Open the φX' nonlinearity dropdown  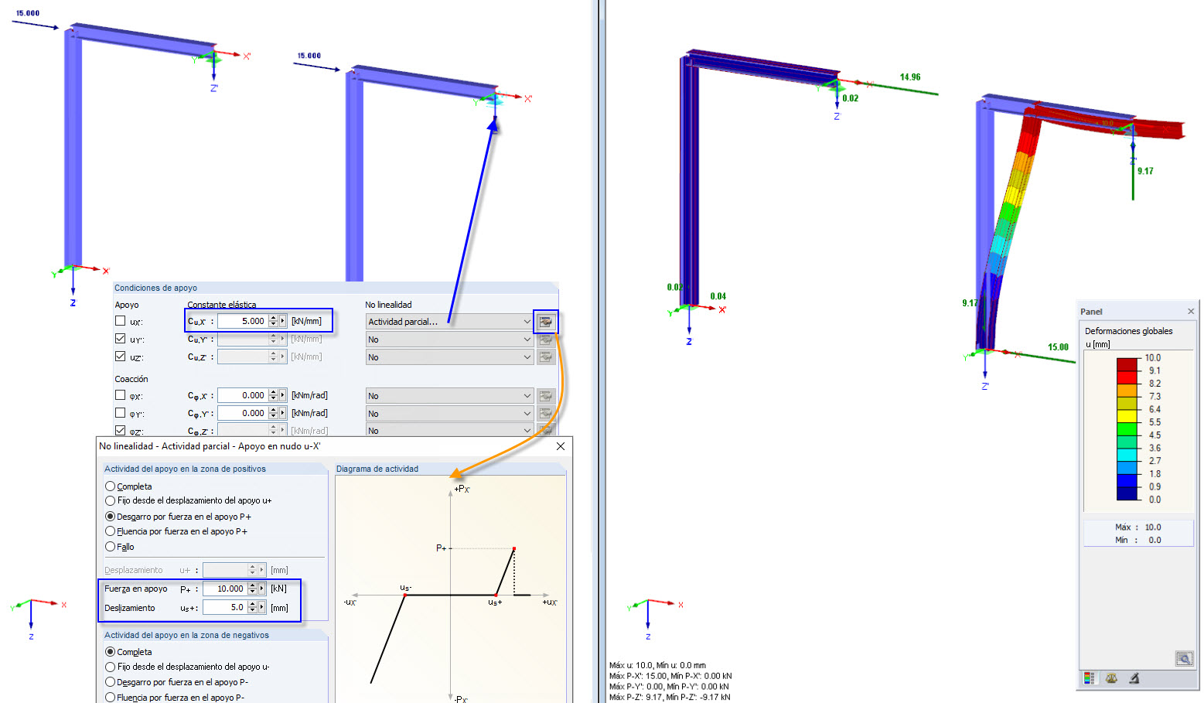point(449,396)
